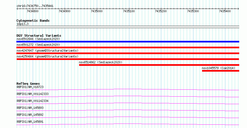
Task: Click the red nsv6514862 variant bar
Action: tap(159, 65)
